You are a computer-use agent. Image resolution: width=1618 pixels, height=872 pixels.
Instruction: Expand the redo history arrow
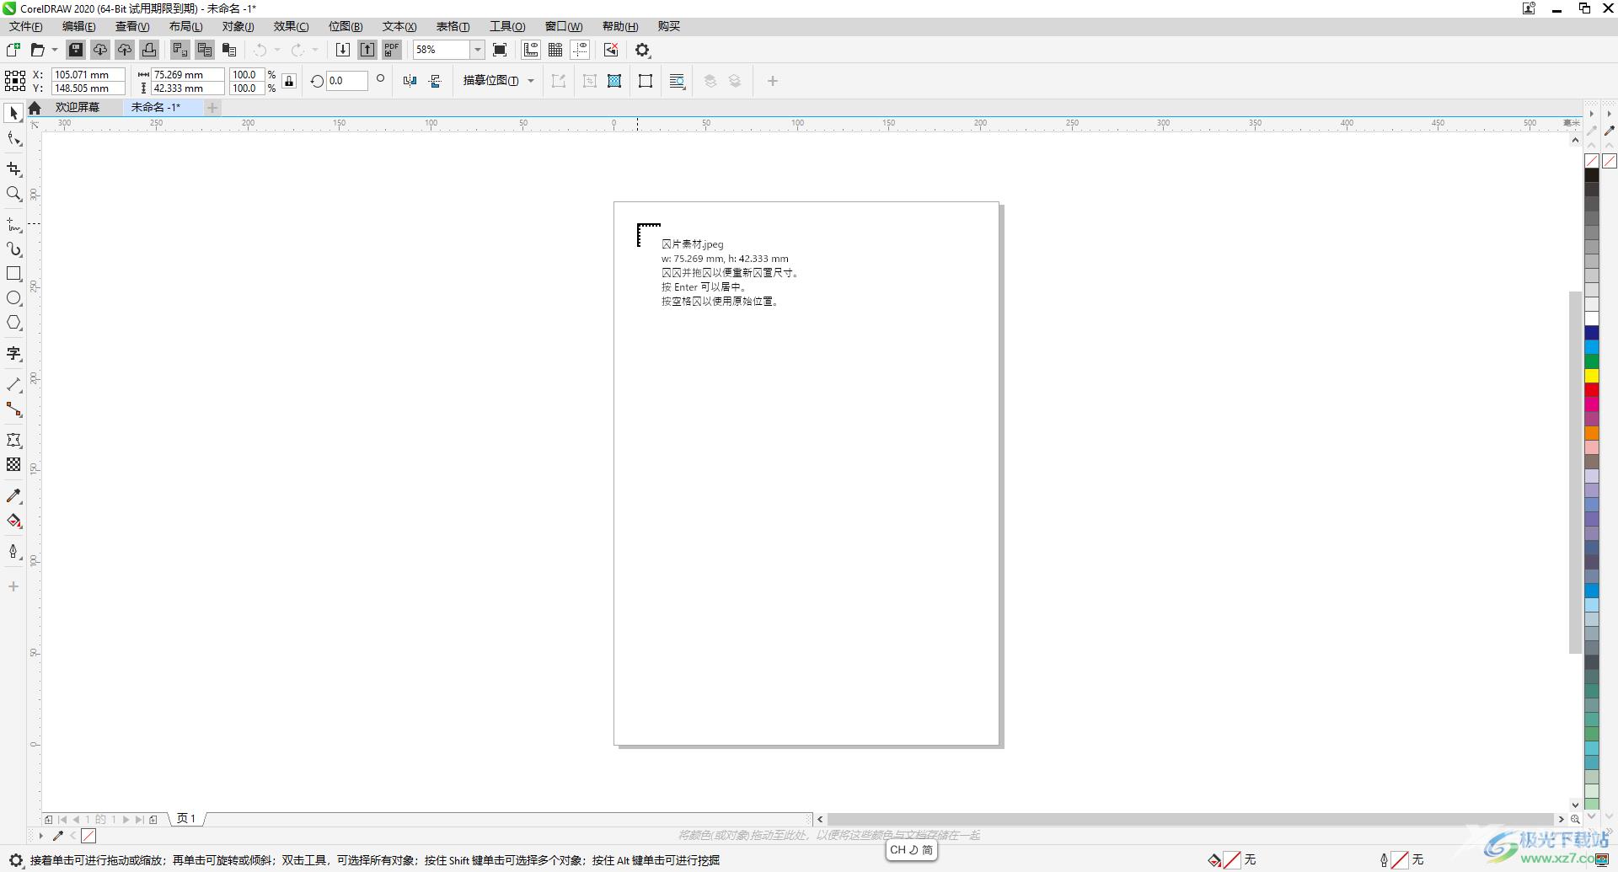pos(315,50)
